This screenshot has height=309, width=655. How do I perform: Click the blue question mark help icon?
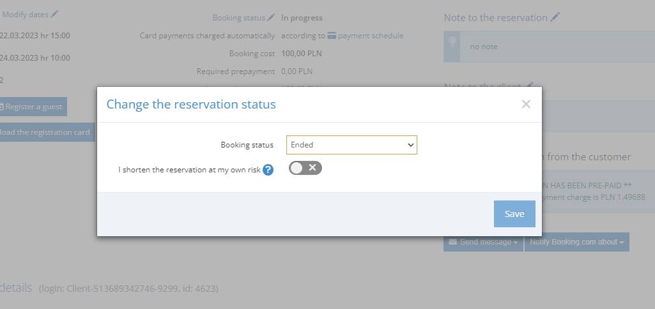[268, 170]
